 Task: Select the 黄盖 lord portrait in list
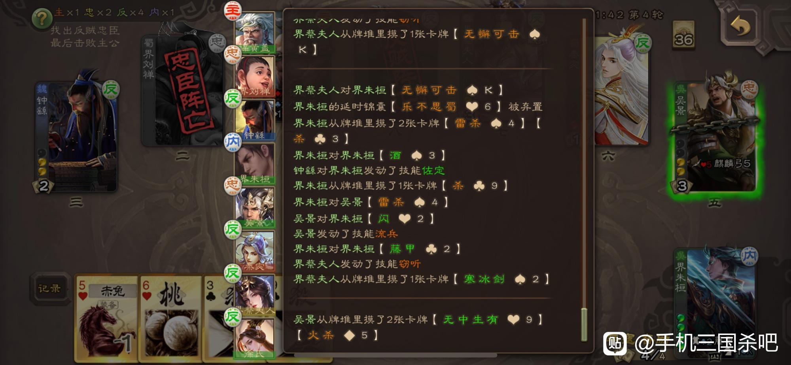(255, 32)
